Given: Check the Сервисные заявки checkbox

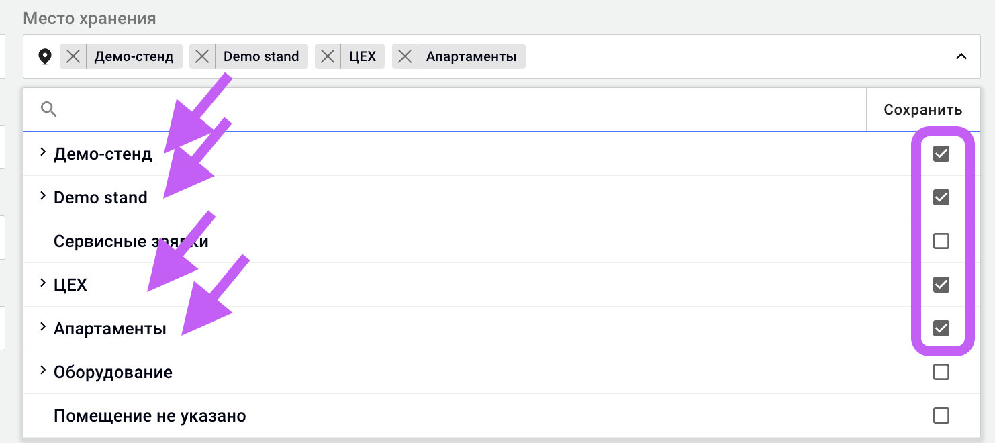Looking at the screenshot, I should pyautogui.click(x=941, y=241).
